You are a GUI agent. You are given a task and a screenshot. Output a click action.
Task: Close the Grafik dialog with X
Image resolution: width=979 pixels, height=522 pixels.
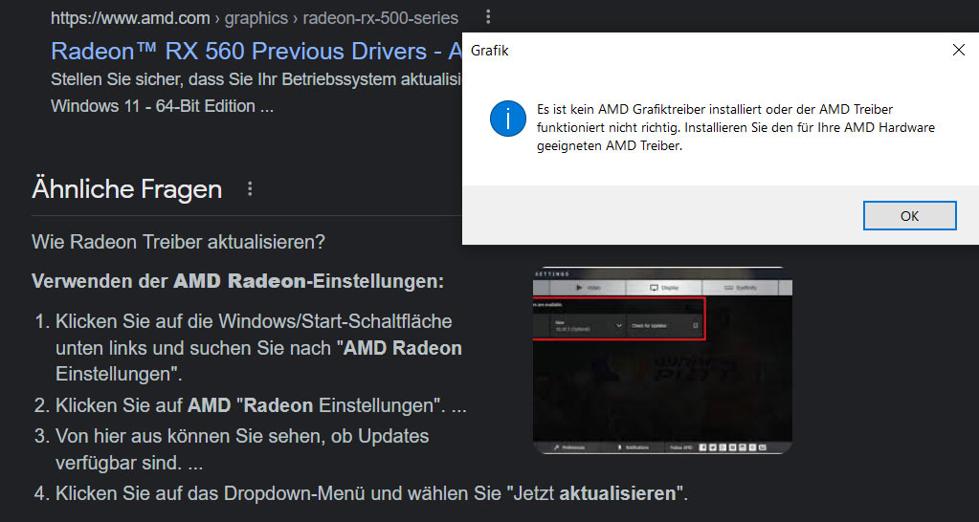click(x=958, y=51)
